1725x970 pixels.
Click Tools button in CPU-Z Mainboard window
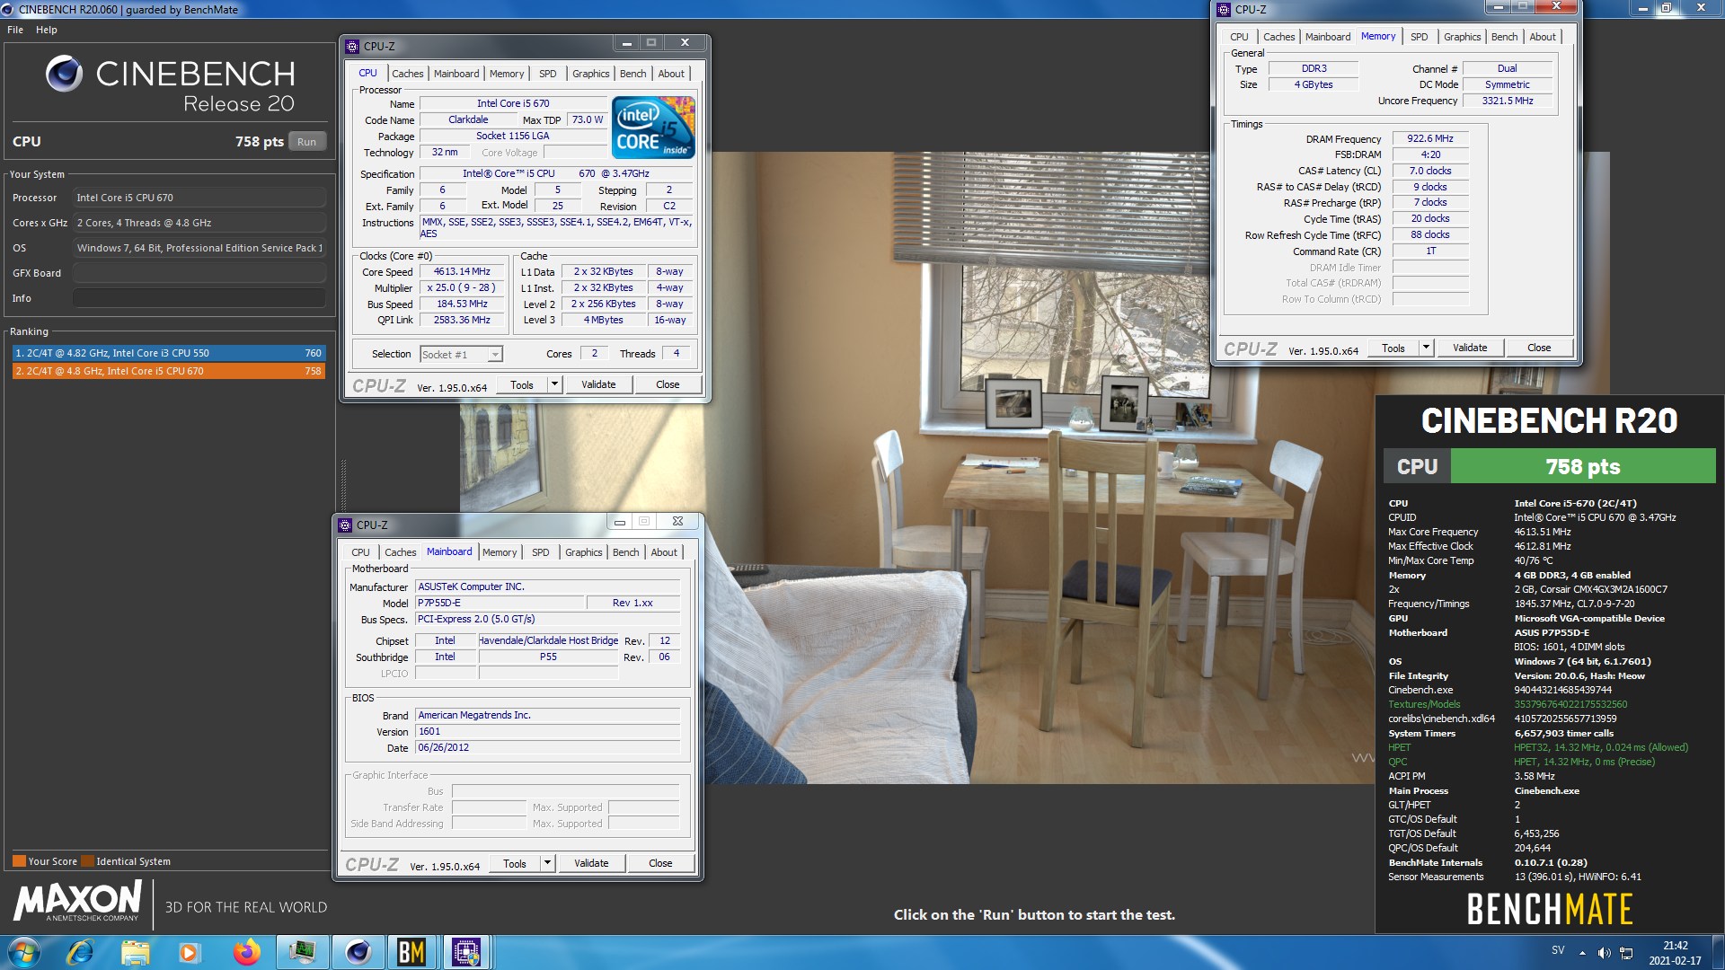515,863
